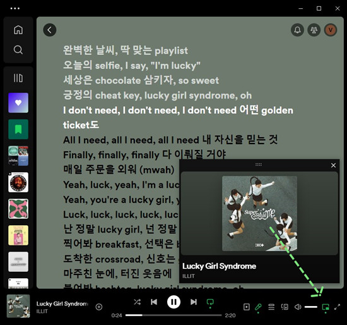Skip to next track
The height and width of the screenshot is (325, 347).
(x=194, y=302)
